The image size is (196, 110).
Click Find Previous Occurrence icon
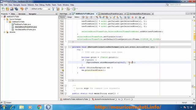(x=100, y=17)
